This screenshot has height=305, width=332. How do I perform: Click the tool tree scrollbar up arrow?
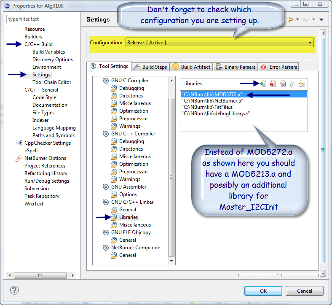171,81
